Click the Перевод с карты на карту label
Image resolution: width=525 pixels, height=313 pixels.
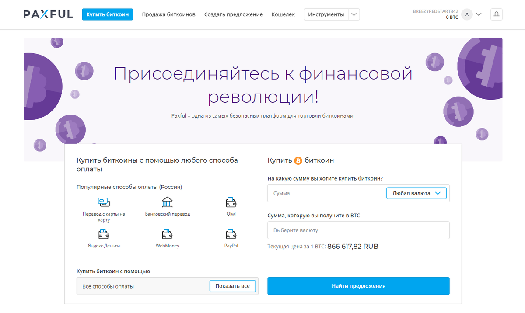[x=104, y=217]
